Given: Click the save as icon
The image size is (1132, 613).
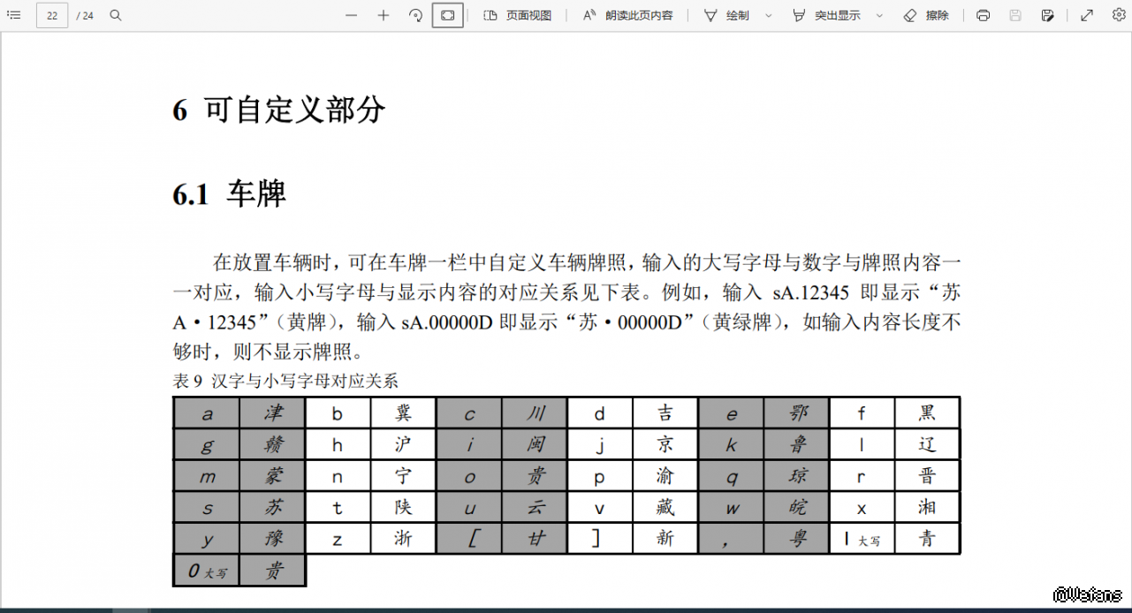Looking at the screenshot, I should point(1047,15).
